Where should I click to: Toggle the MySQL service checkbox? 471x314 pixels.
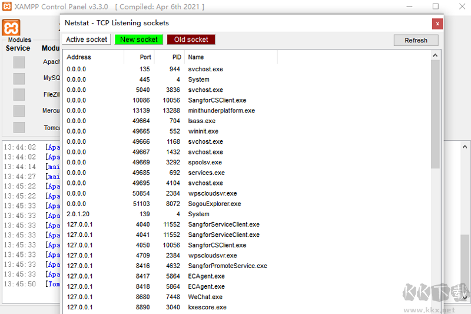coord(19,78)
